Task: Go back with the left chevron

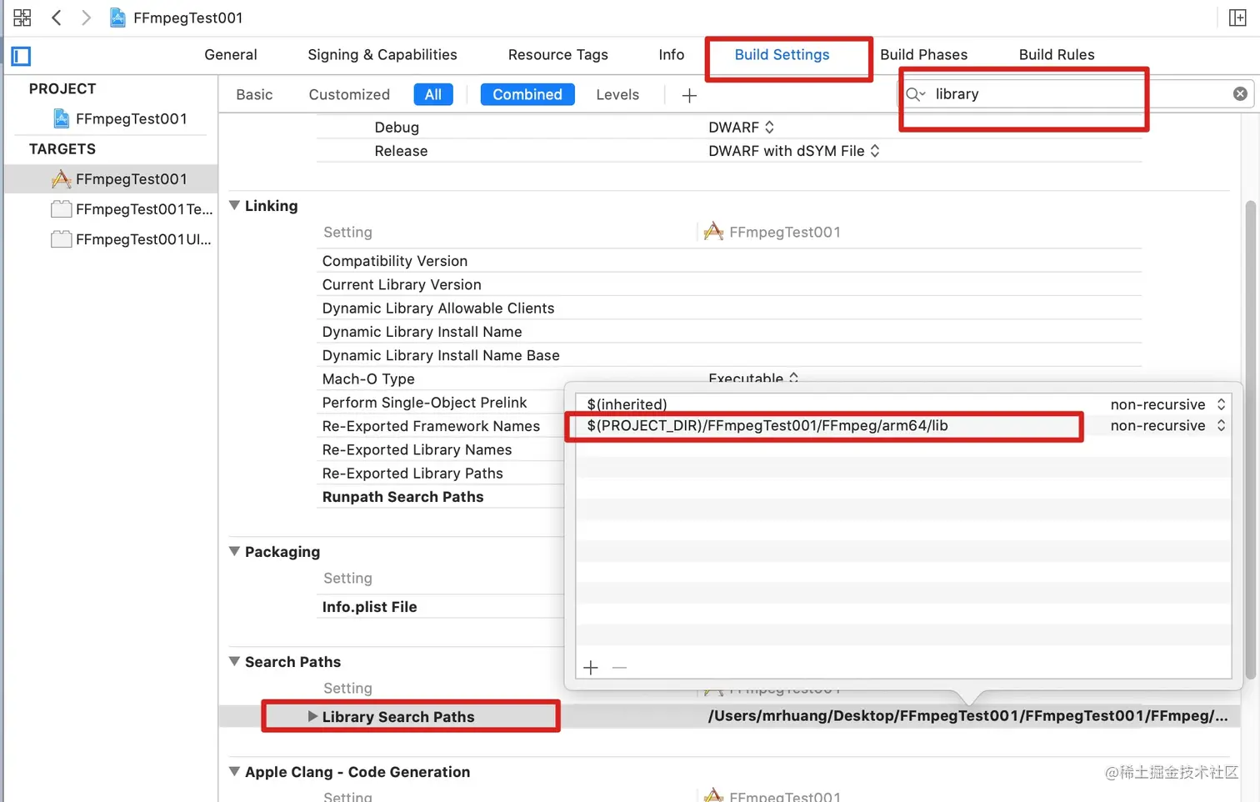Action: coord(57,18)
